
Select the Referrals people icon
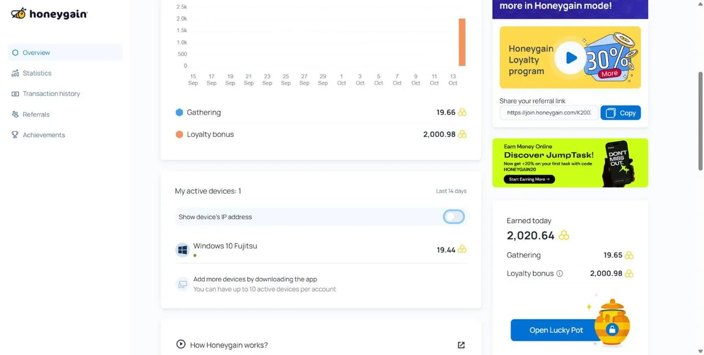click(15, 114)
